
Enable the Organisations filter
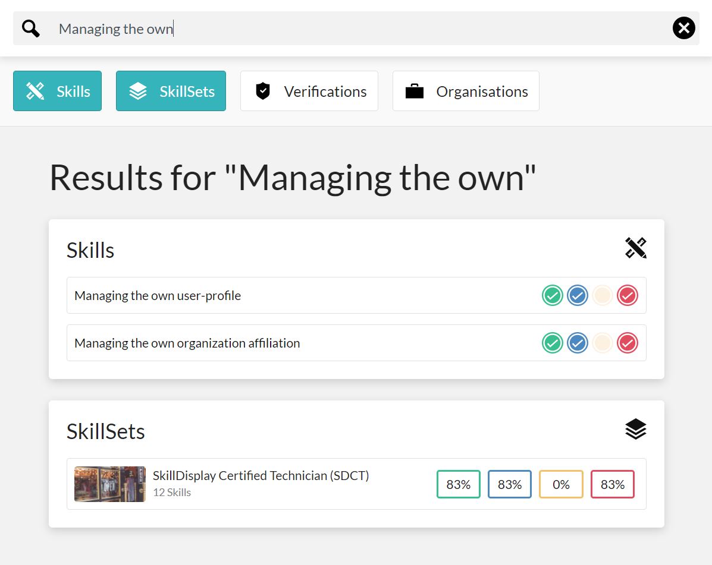point(466,91)
